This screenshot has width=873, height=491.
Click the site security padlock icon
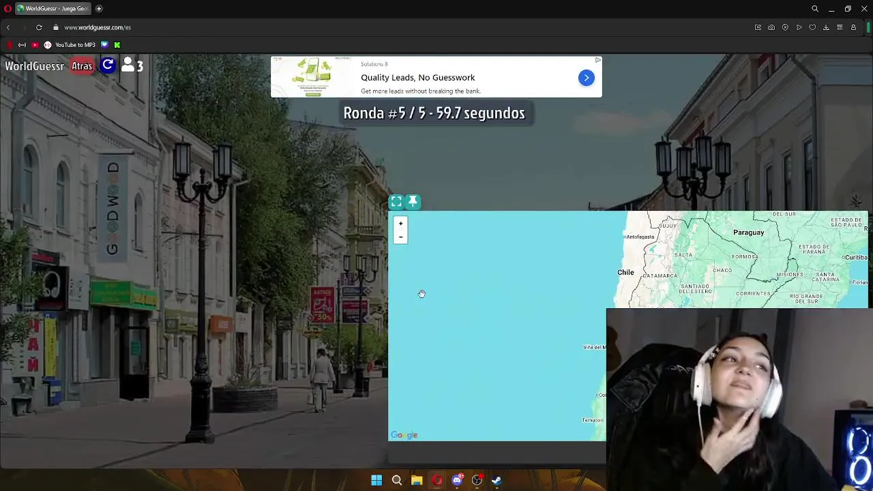click(56, 27)
